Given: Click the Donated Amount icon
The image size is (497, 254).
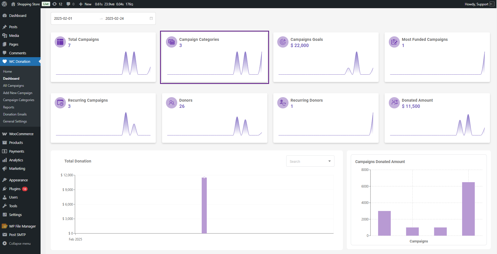Looking at the screenshot, I should point(394,103).
